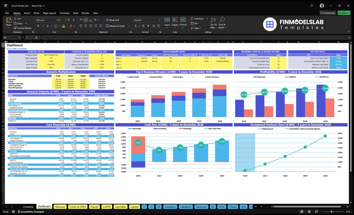This screenshot has width=354, height=215.
Task: Click the Format cells icon
Action: click(183, 20)
